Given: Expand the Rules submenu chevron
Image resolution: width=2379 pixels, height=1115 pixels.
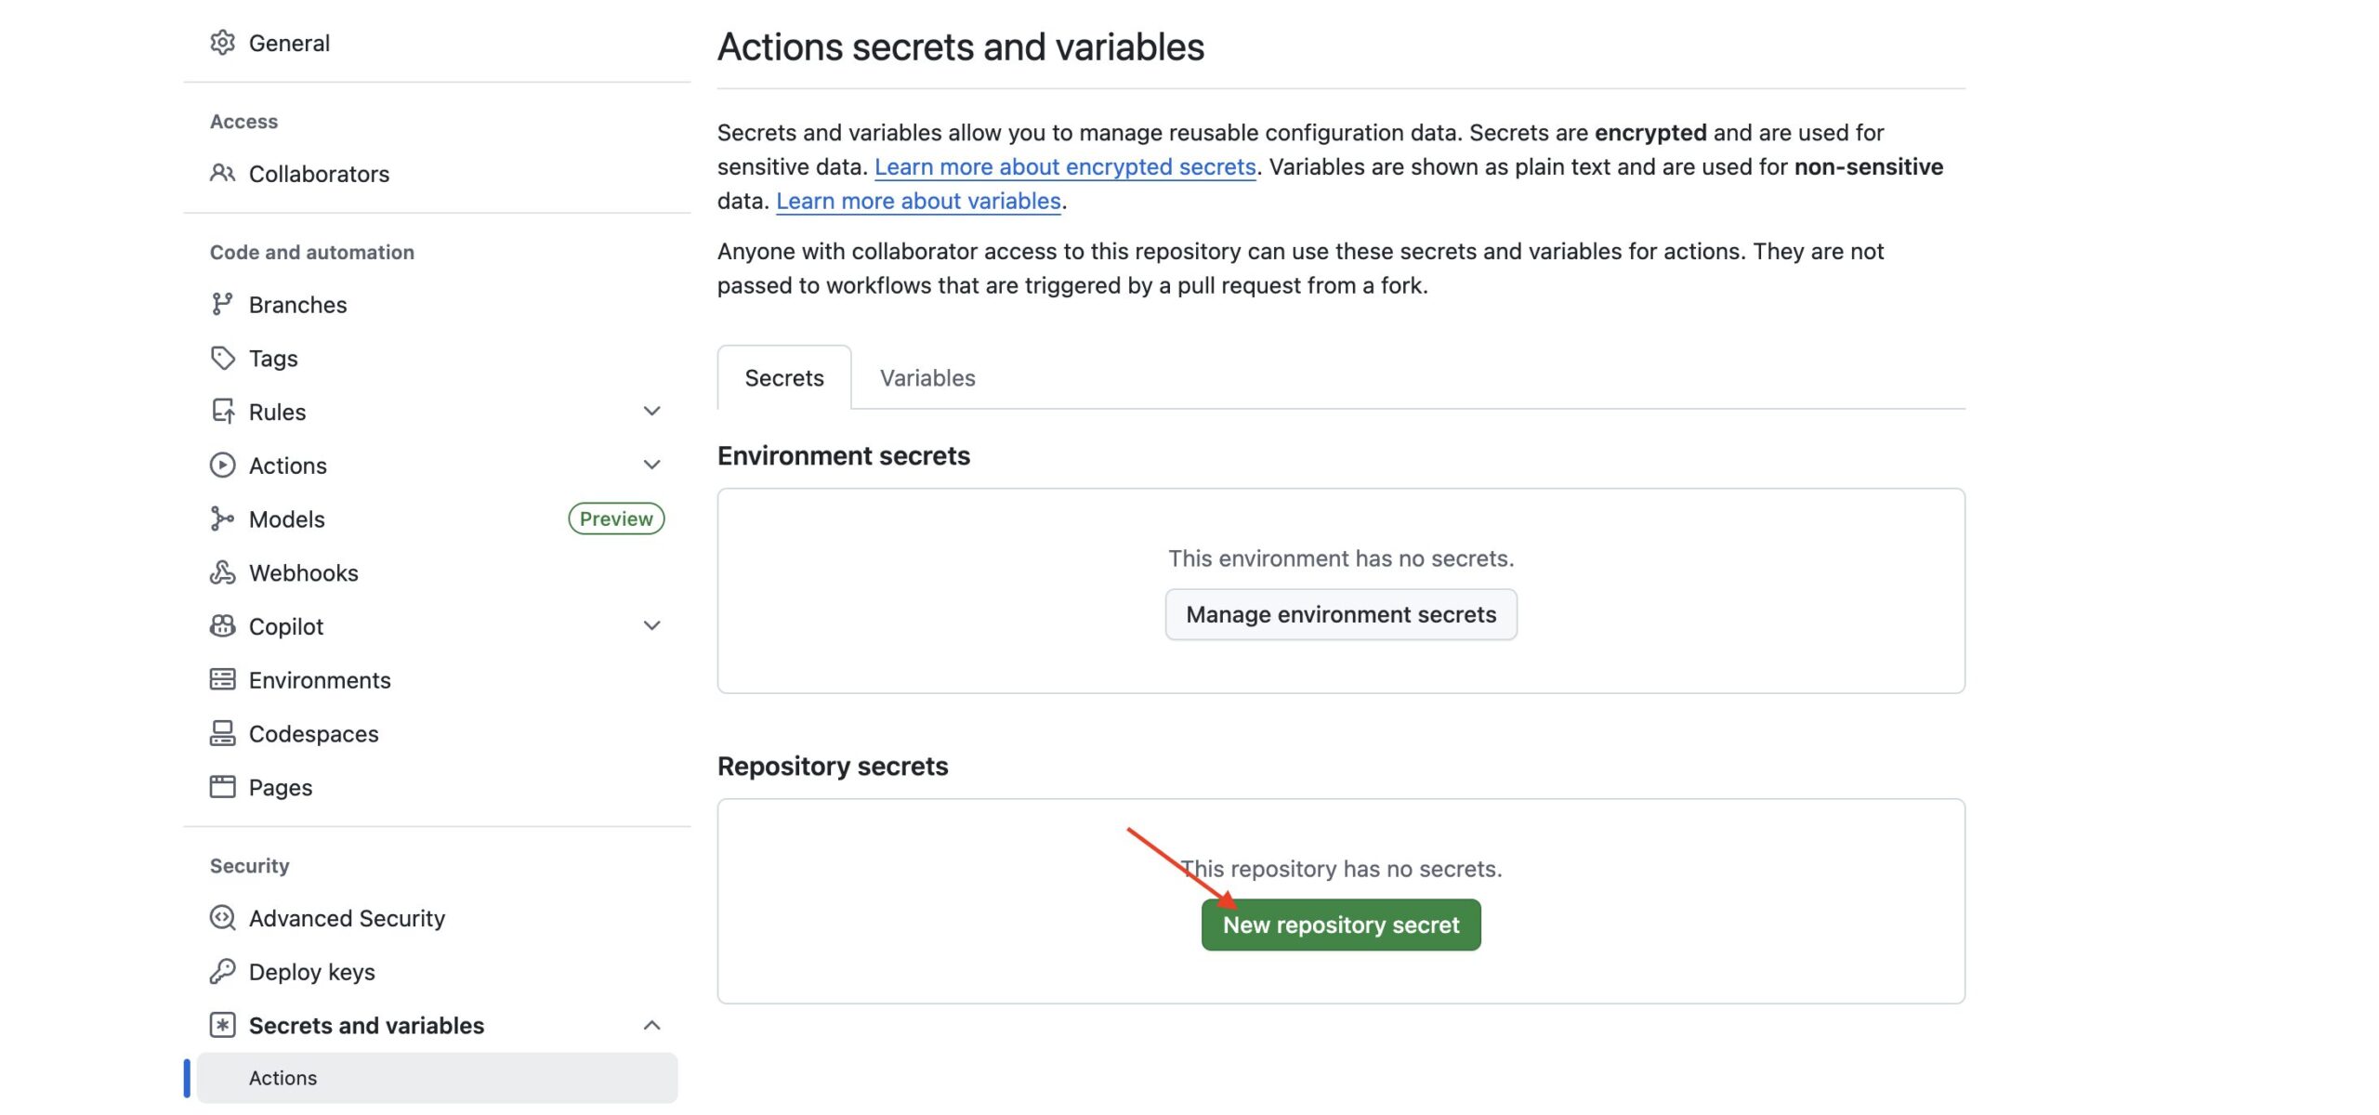Looking at the screenshot, I should [652, 412].
